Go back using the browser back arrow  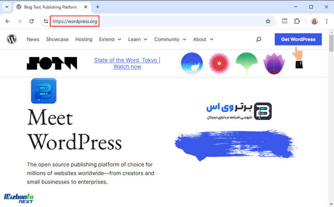click(8, 21)
